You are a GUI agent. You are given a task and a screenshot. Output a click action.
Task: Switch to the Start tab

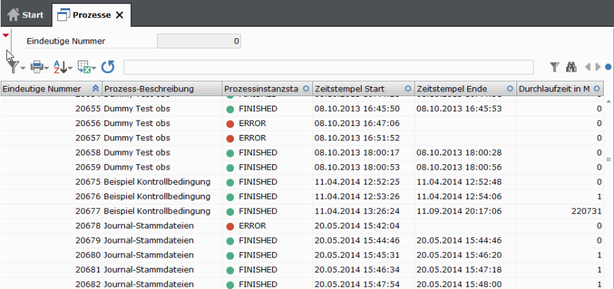[25, 15]
